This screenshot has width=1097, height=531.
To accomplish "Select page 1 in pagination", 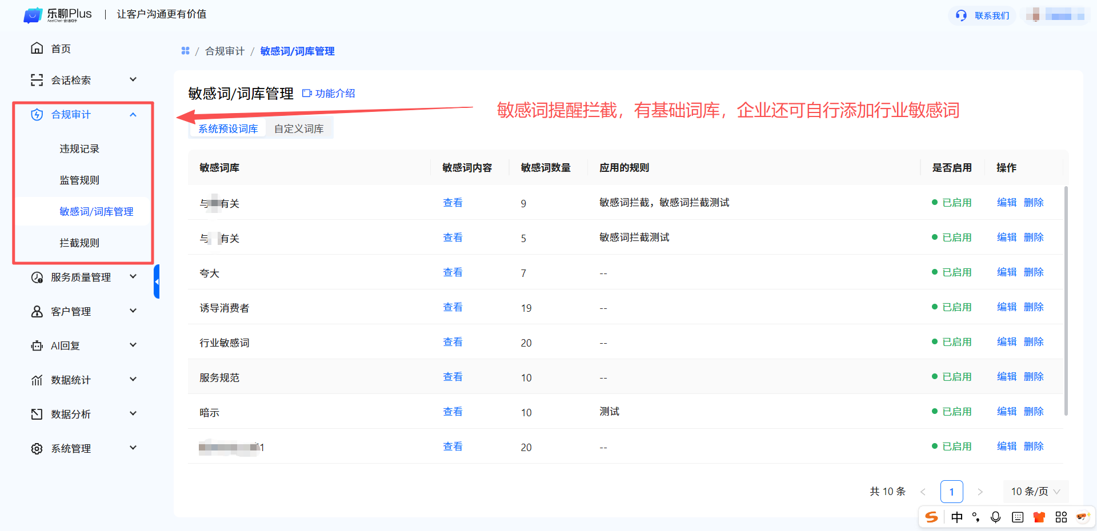I will coord(951,492).
